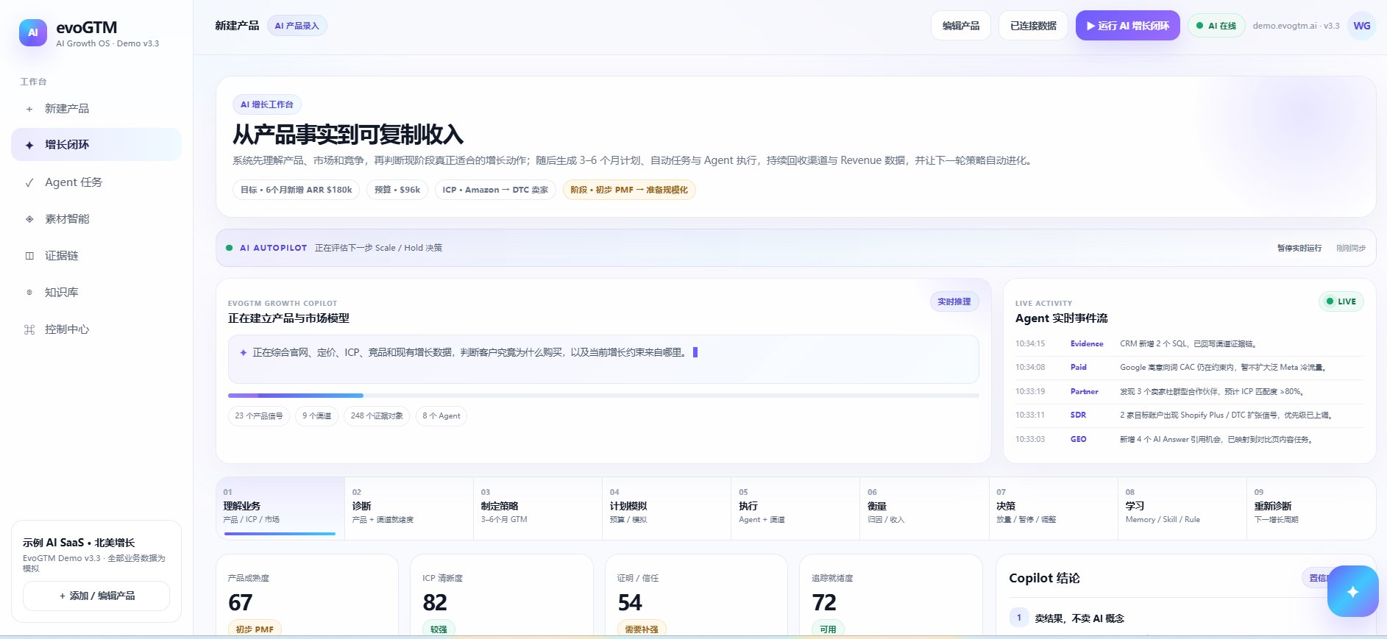
Task: Click the AI 在线 status indicator
Action: click(1216, 26)
